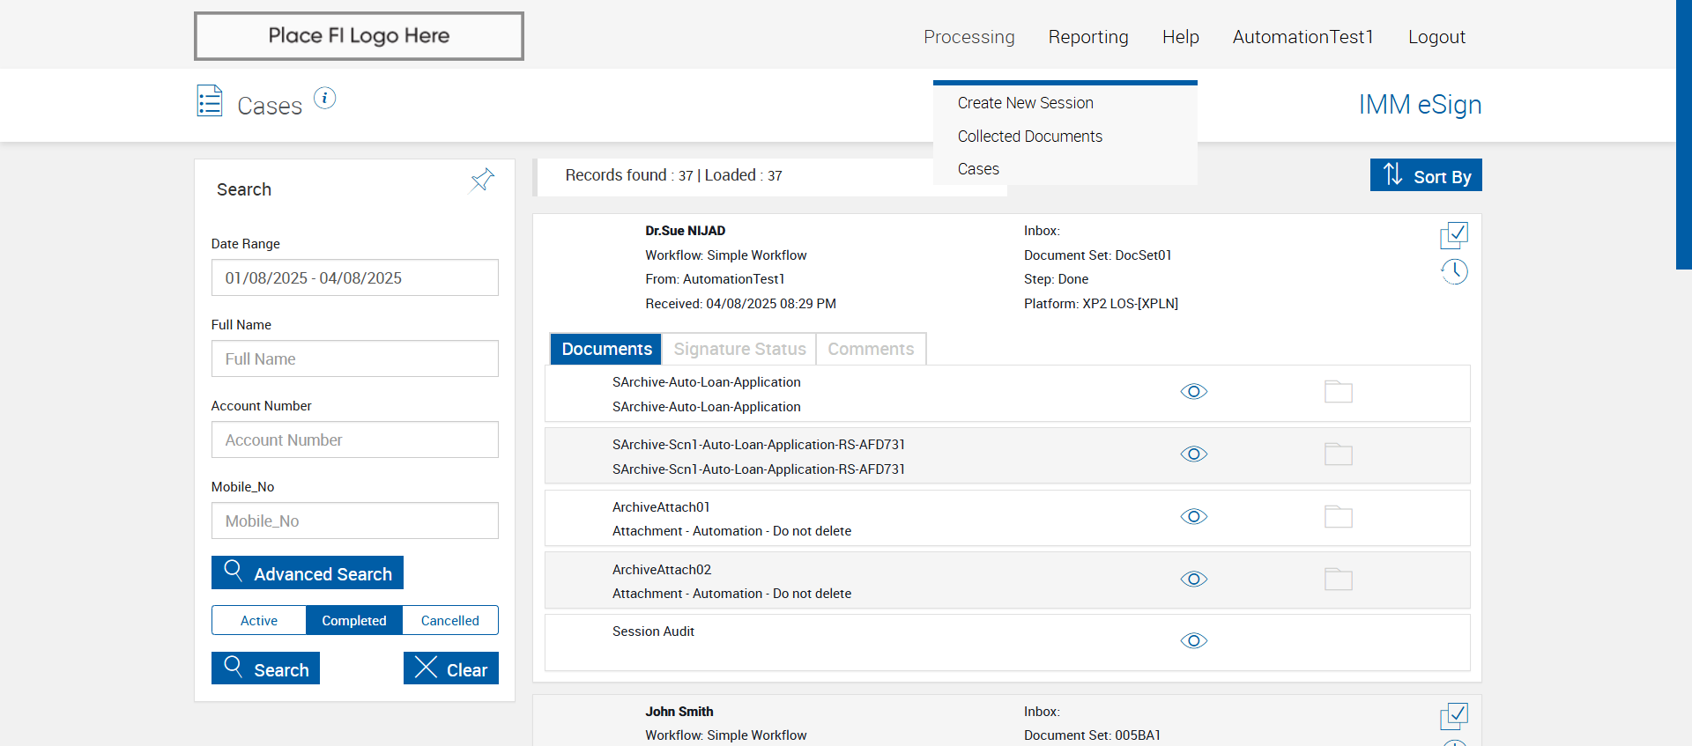This screenshot has width=1692, height=746.
Task: Select Create New Session menu item
Action: coord(1025,103)
